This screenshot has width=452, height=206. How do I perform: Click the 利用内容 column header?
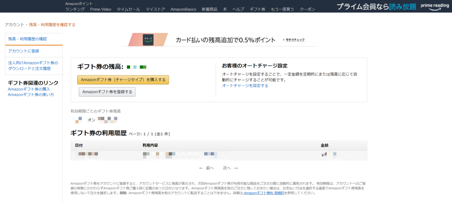point(151,145)
